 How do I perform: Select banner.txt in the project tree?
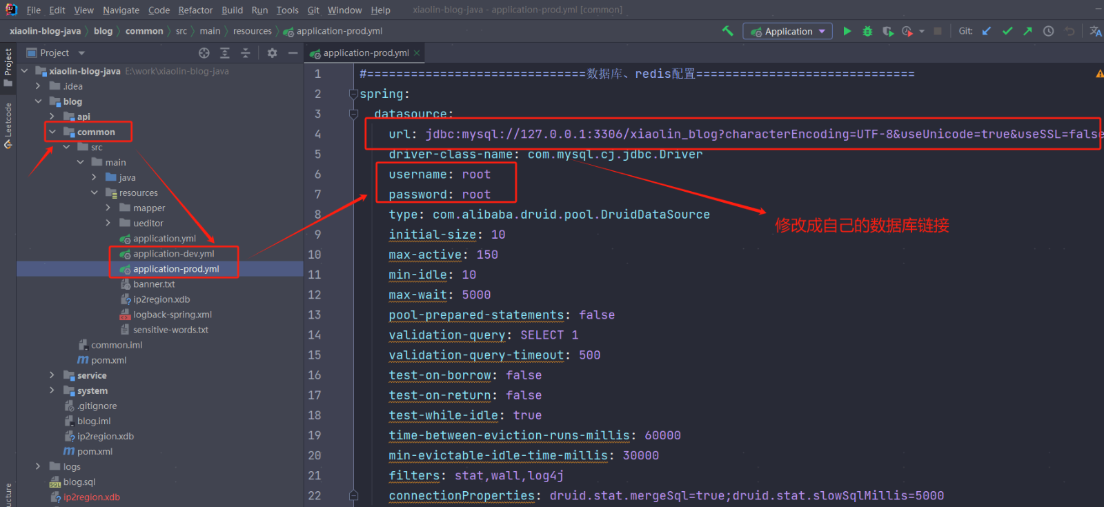[x=154, y=284]
